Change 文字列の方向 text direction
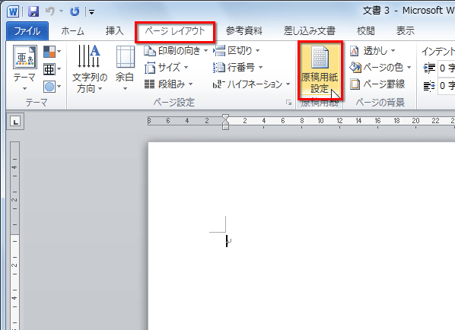455x330 pixels. [89, 68]
